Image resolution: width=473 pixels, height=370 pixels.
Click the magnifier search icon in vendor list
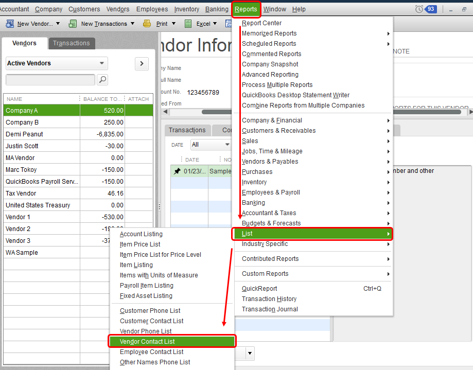pos(102,80)
